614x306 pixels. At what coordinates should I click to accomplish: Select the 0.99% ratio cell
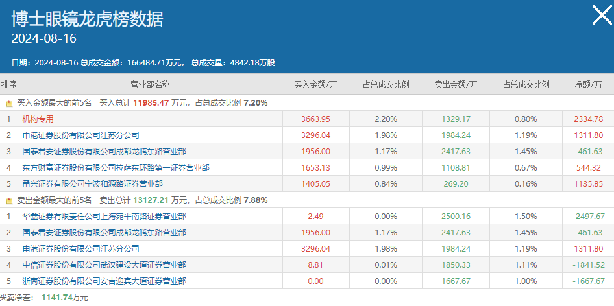(386, 168)
